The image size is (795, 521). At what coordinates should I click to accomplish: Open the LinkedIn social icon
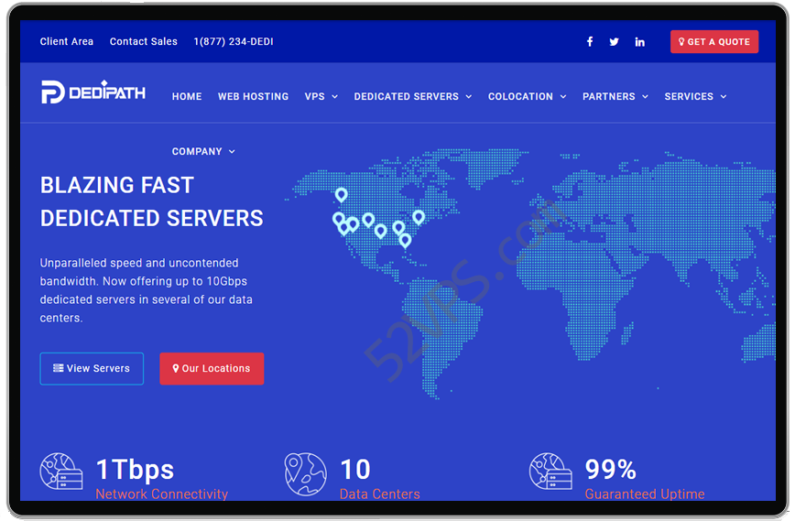(640, 42)
